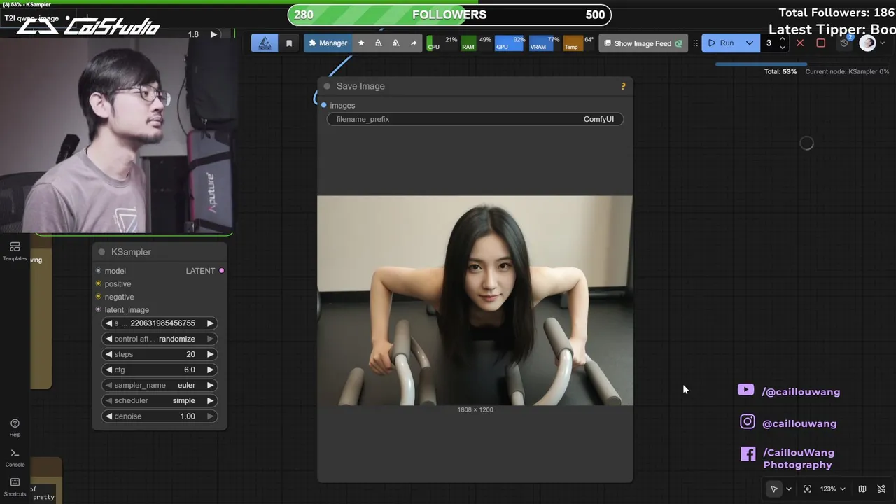Click the KSampler node title
Image resolution: width=896 pixels, height=504 pixels.
[x=131, y=252]
